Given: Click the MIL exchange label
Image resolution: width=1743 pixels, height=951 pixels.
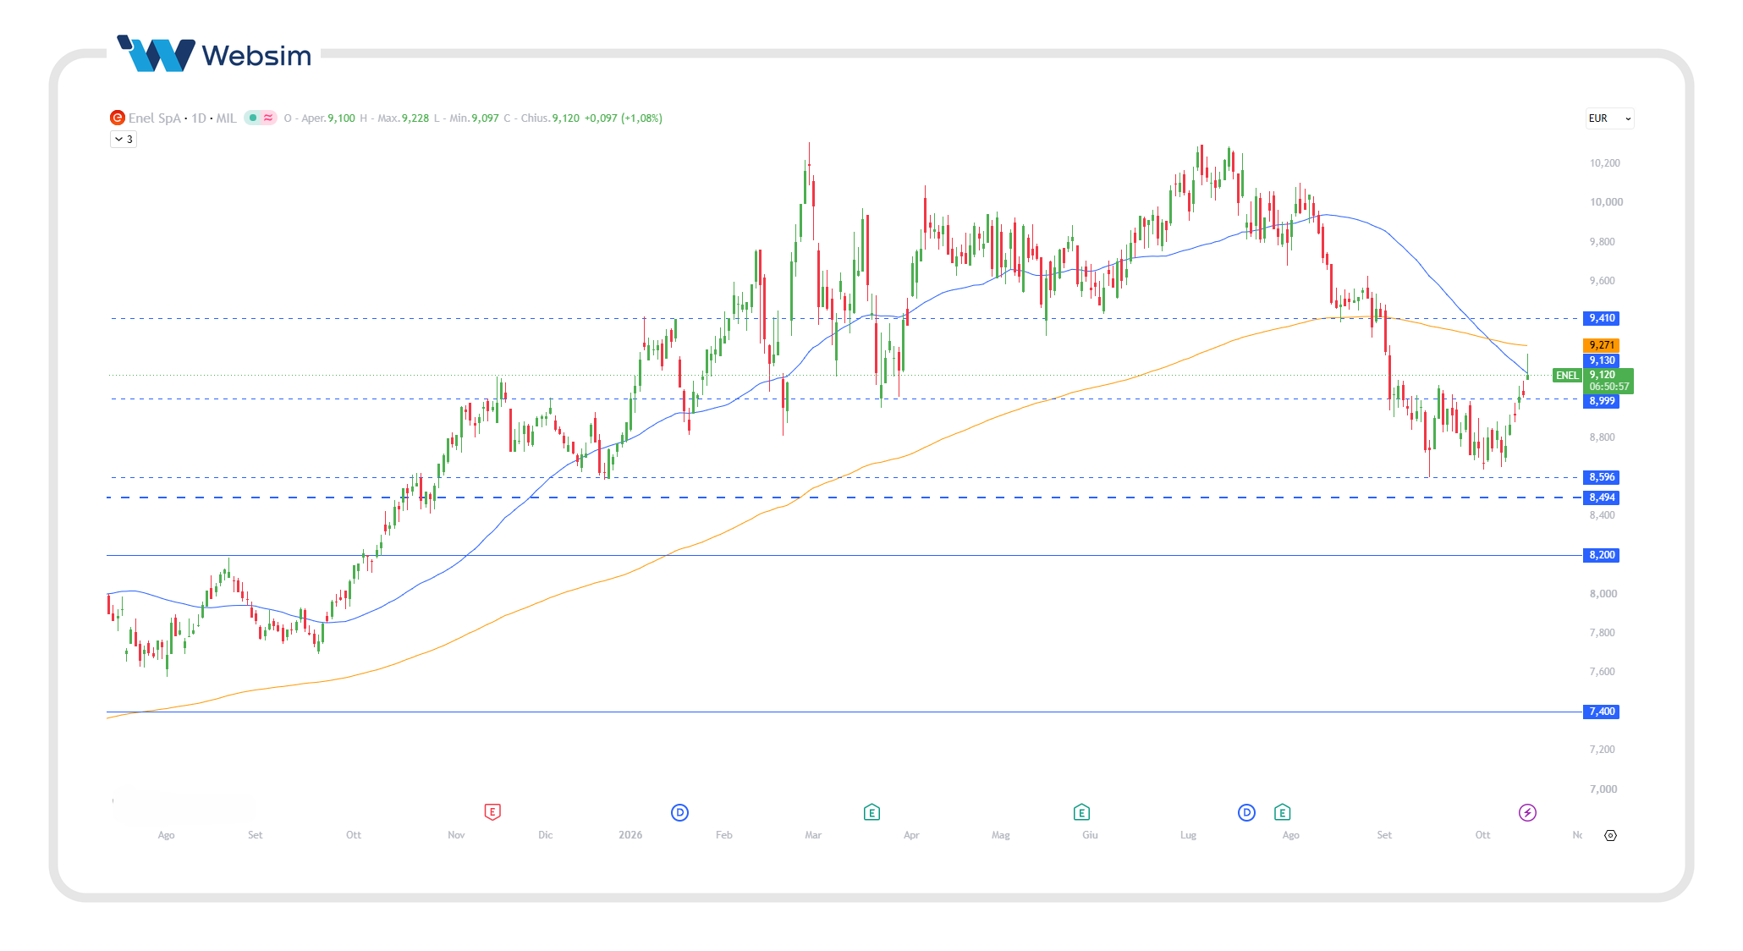Looking at the screenshot, I should 226,118.
